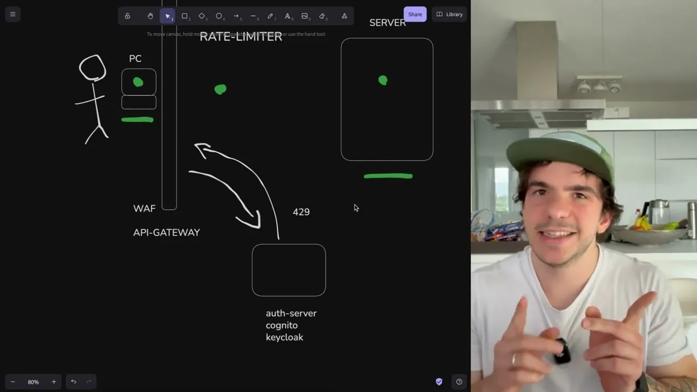The height and width of the screenshot is (392, 697).
Task: Click the green dot under RATE-LIMITER
Action: point(220,89)
